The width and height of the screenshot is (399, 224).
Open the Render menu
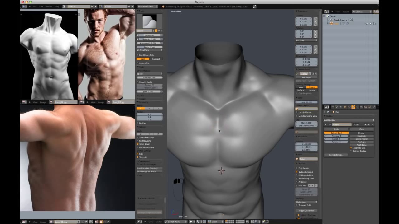coord(49,7)
